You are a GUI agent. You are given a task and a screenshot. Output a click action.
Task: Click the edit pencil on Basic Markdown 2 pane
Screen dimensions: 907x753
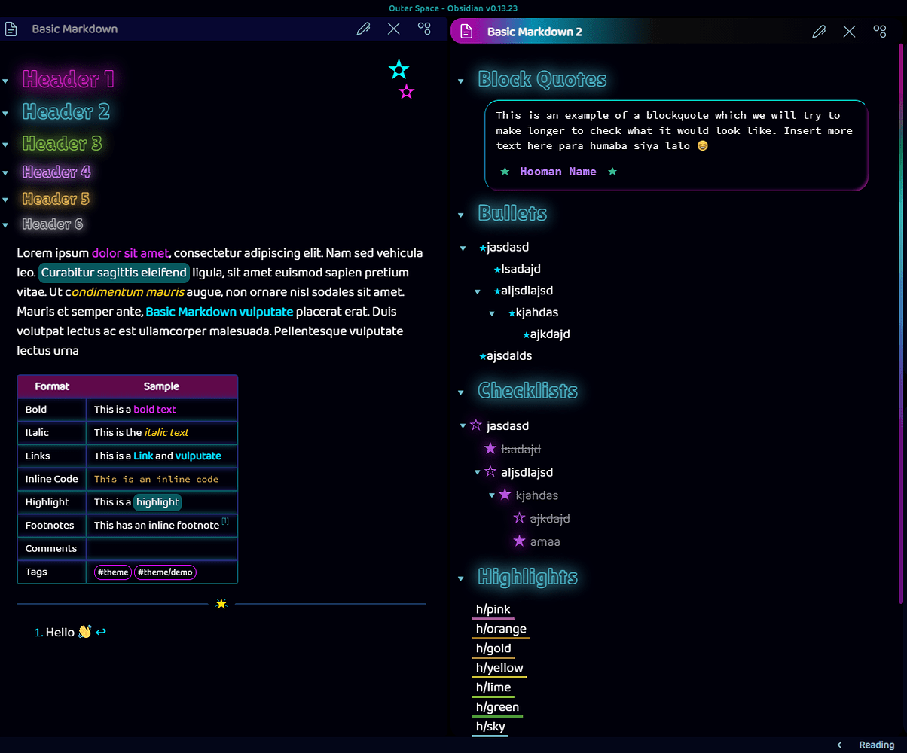point(819,32)
